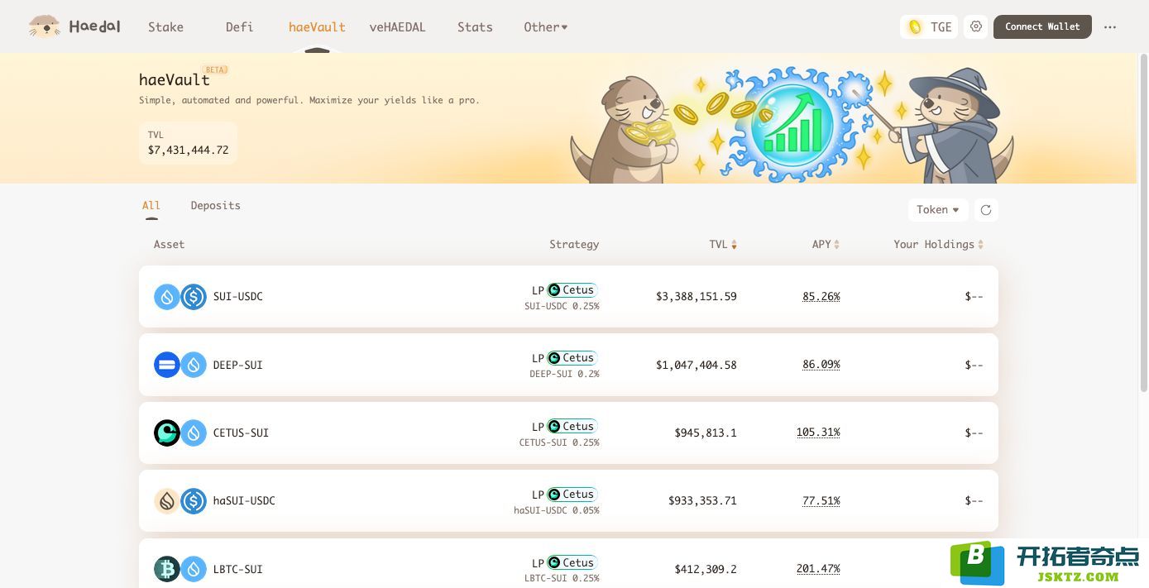This screenshot has height=588, width=1149.
Task: Click the $945,813.1 TVL value
Action: click(x=706, y=433)
